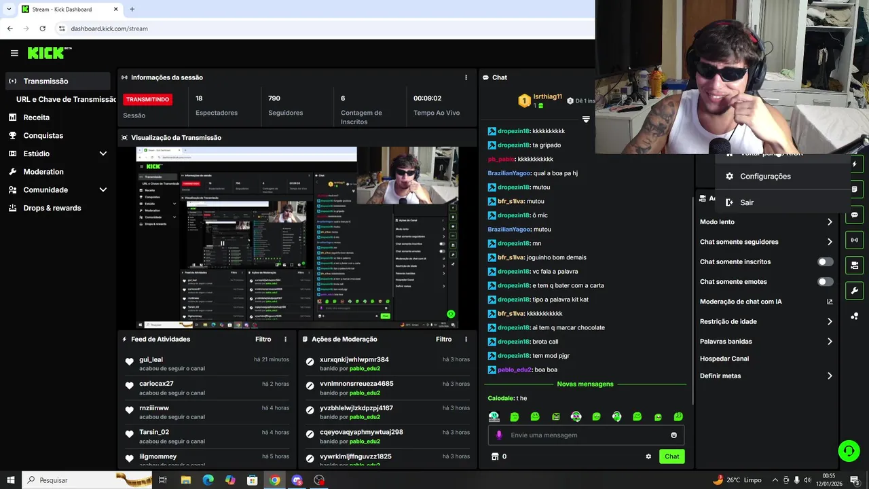Click the channel actions camera sidebar icon
Image resolution: width=869 pixels, height=489 pixels.
point(854,265)
